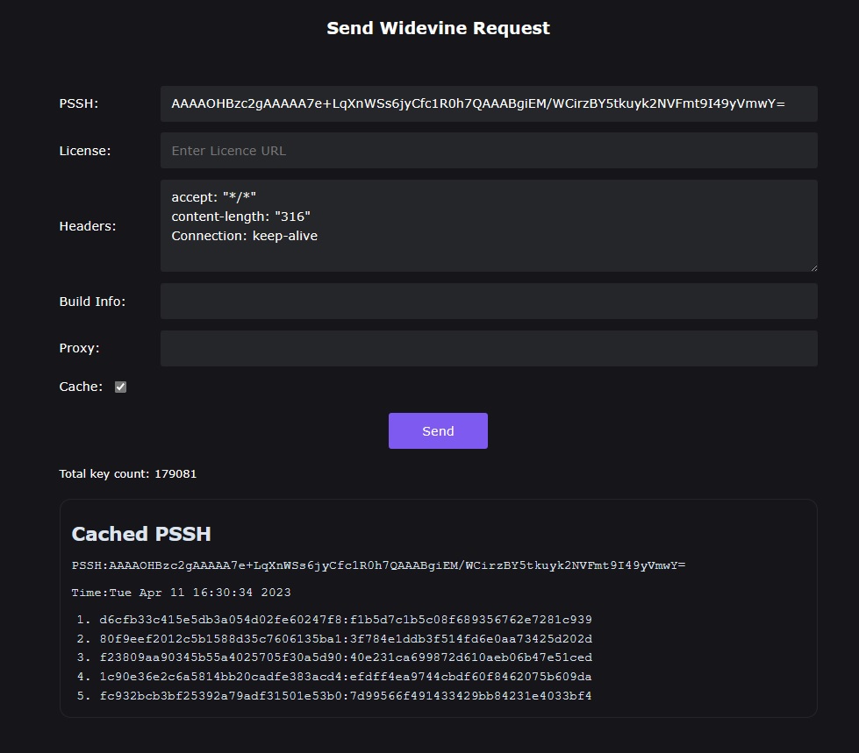
Task: Click the Cache label text
Action: [x=81, y=387]
